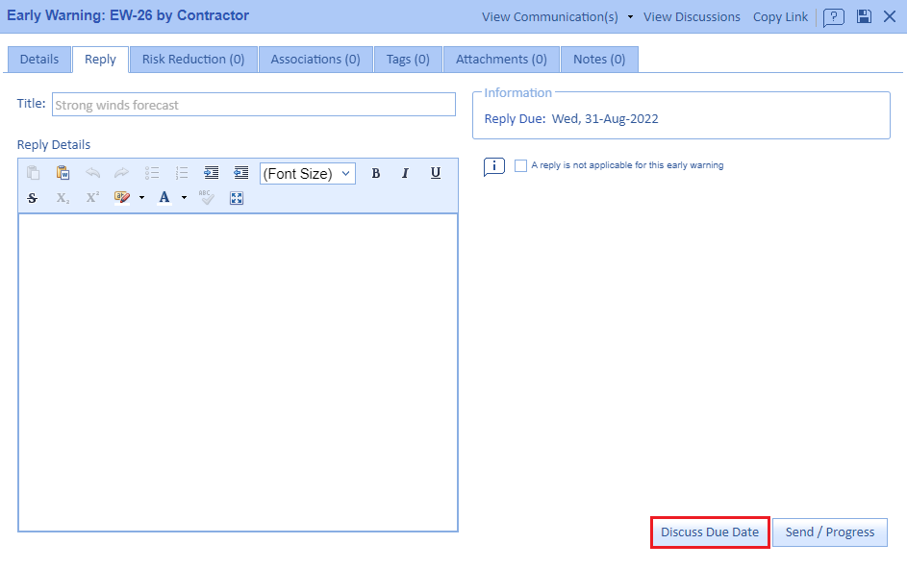Expand the View Communication(s) dropdown arrow
The image size is (907, 569).
pos(630,17)
